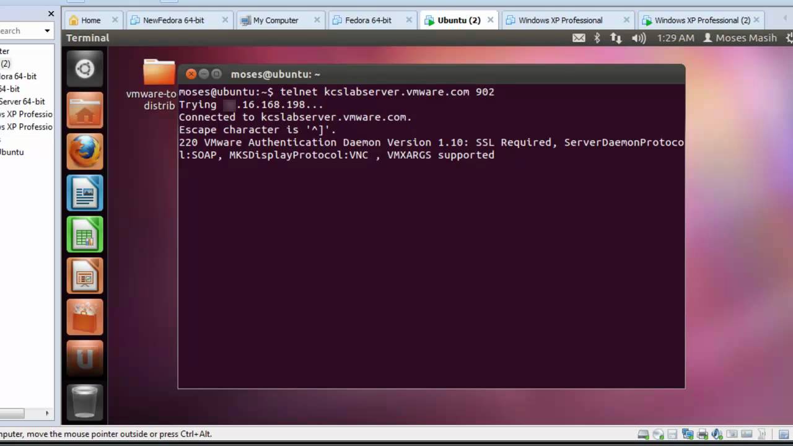This screenshot has width=793, height=446.
Task: Close the My Computer tab
Action: [317, 20]
